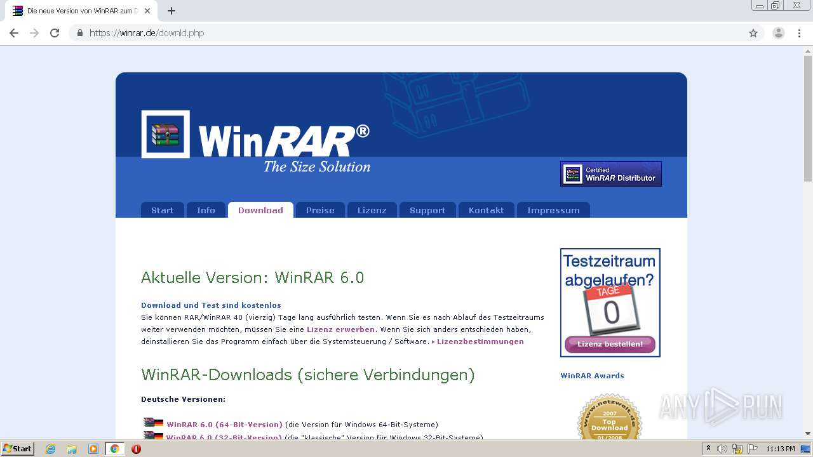The image size is (813, 457).
Task: Select the Download tab
Action: click(x=260, y=210)
